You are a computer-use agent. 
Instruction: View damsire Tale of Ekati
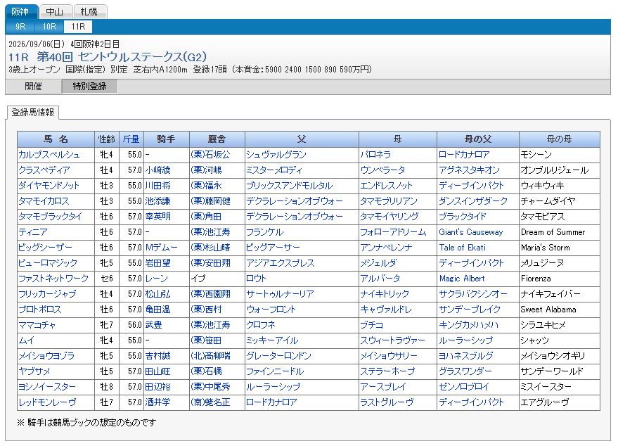(x=463, y=248)
